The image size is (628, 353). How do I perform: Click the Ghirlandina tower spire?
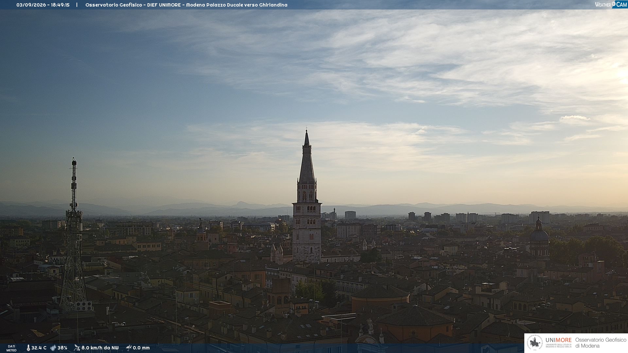tap(307, 157)
